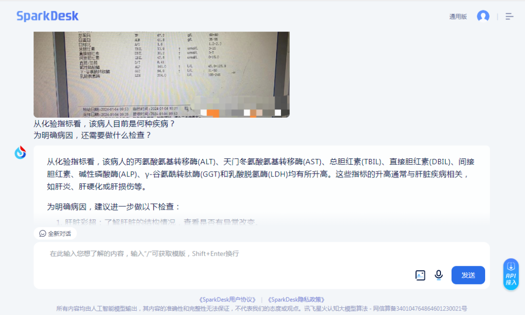The height and width of the screenshot is (315, 525).
Task: Open the hamburger menu icon
Action: [x=509, y=17]
